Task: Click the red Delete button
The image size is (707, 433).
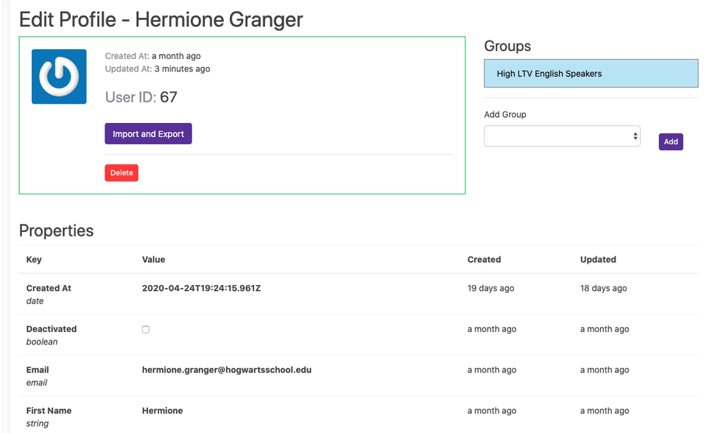Action: [x=122, y=173]
